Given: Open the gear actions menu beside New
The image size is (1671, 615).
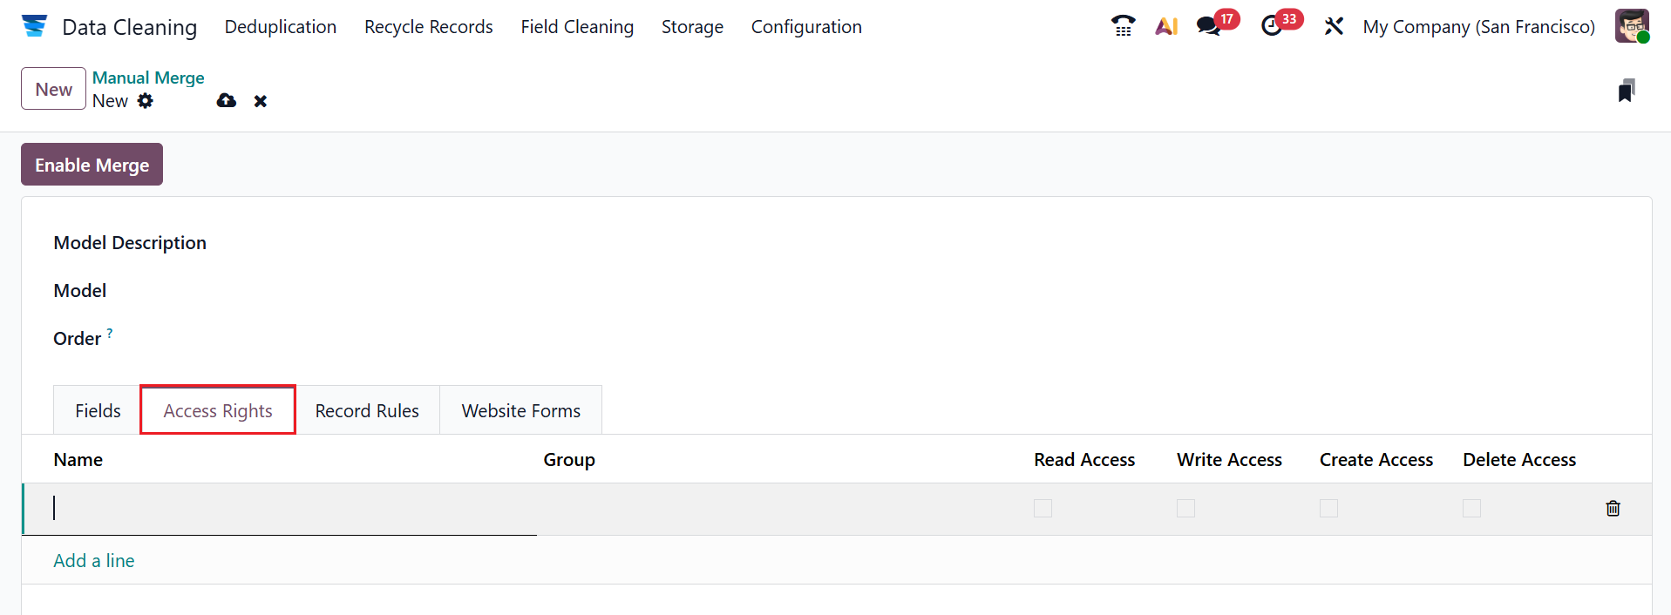Looking at the screenshot, I should coord(146,101).
